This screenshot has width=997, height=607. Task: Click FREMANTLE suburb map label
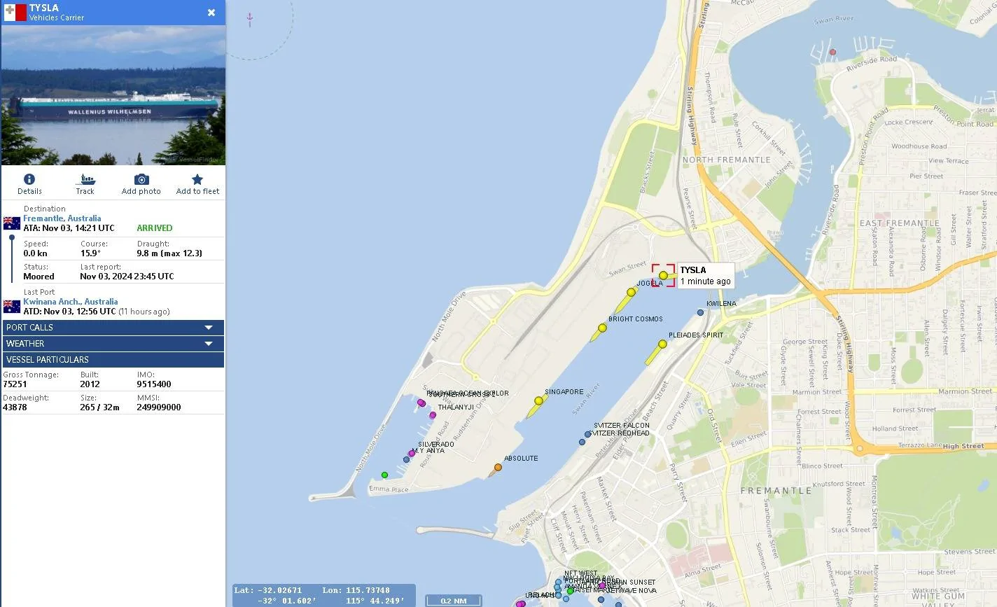click(776, 491)
